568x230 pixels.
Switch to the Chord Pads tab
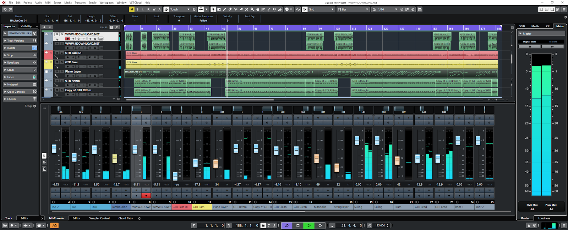pos(125,218)
